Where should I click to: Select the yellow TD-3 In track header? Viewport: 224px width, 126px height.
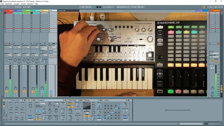pyautogui.click(x=44, y=10)
